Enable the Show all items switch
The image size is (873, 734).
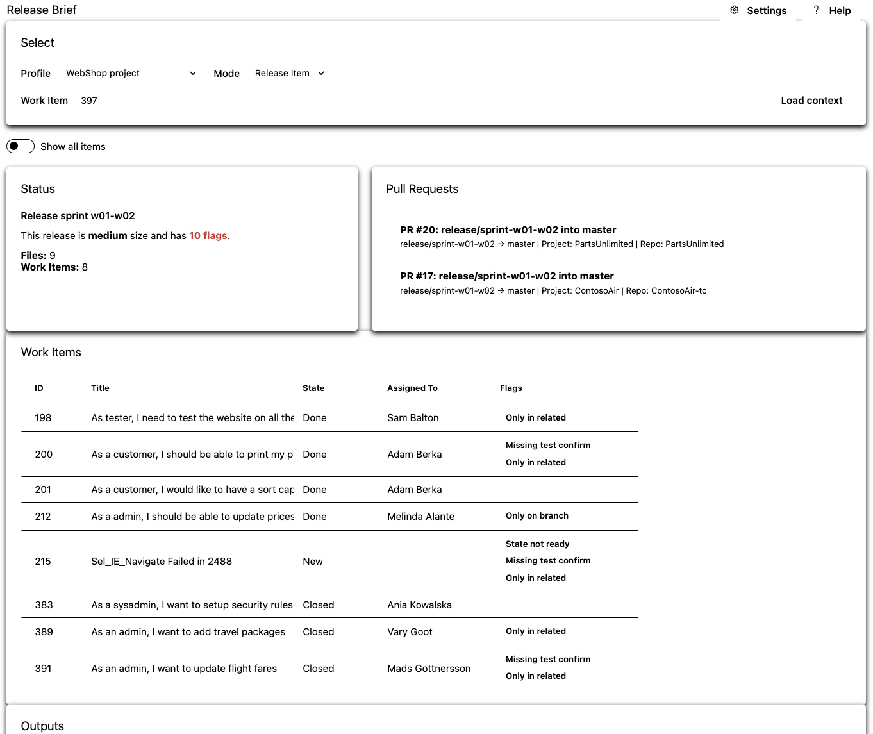point(20,146)
